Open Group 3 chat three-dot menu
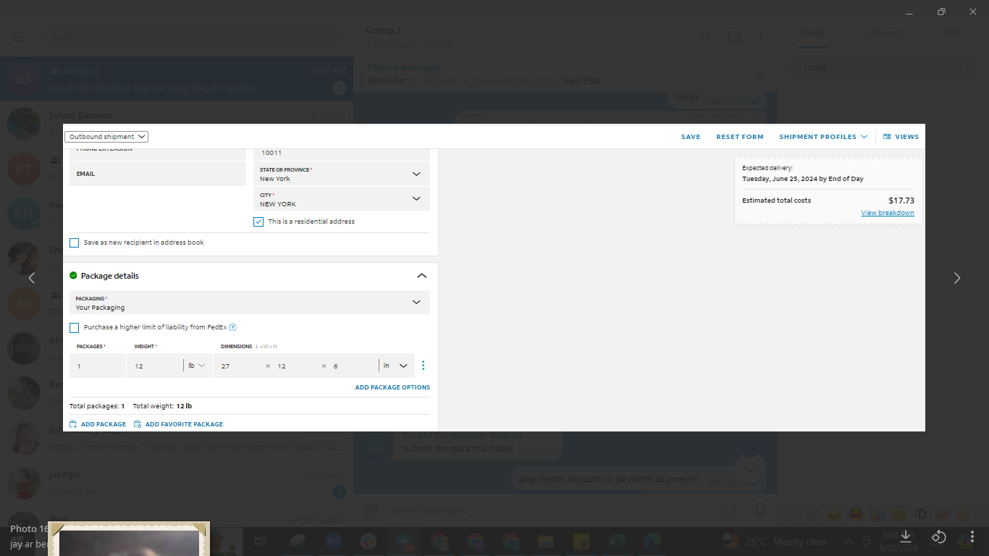989x556 pixels. click(x=759, y=37)
